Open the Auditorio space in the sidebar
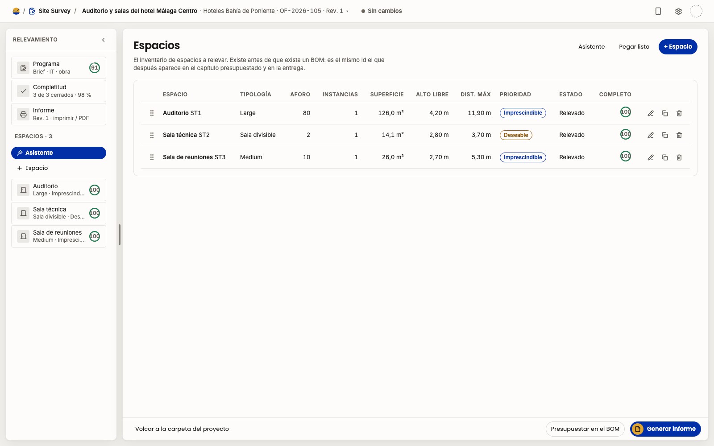Screen dimensions: 714x446 58,190
